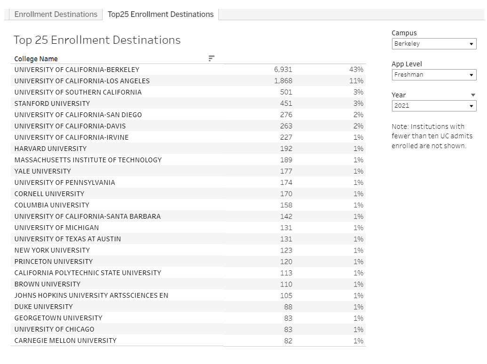Open the Campus dropdown showing Berkeley
Image resolution: width=487 pixels, height=364 pixels.
pyautogui.click(x=433, y=44)
